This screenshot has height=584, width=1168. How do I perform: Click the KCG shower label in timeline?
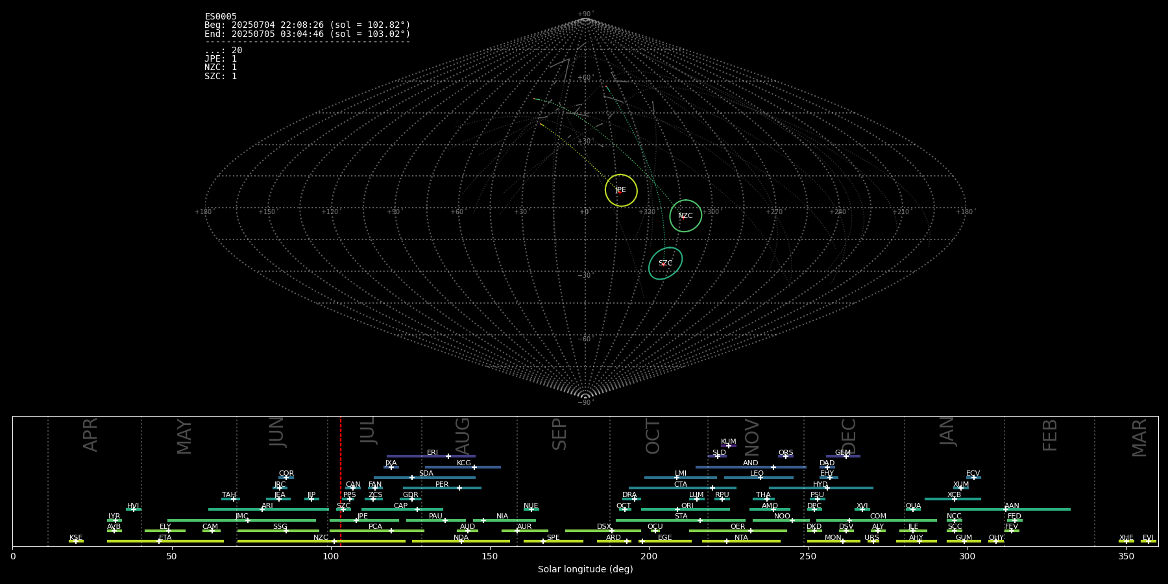[x=464, y=463]
